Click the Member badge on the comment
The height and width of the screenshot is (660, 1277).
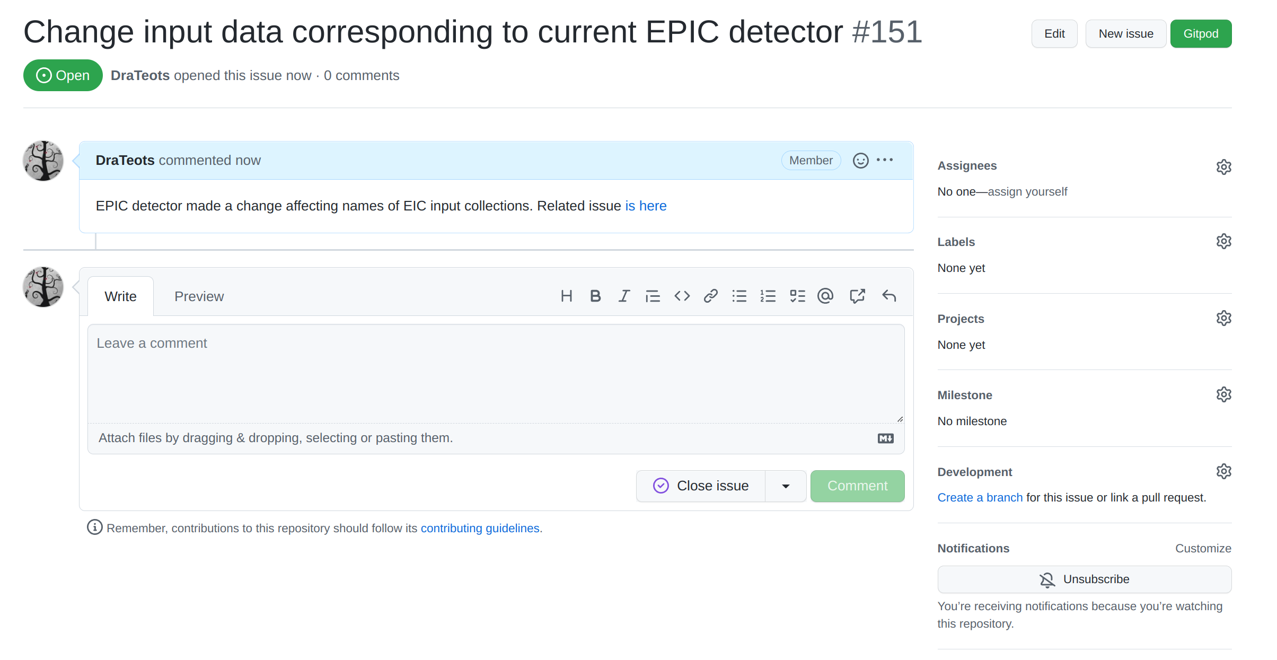[811, 160]
